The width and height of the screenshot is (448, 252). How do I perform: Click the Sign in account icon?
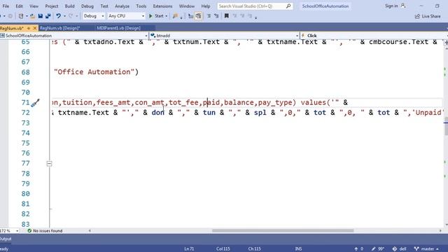403,6
